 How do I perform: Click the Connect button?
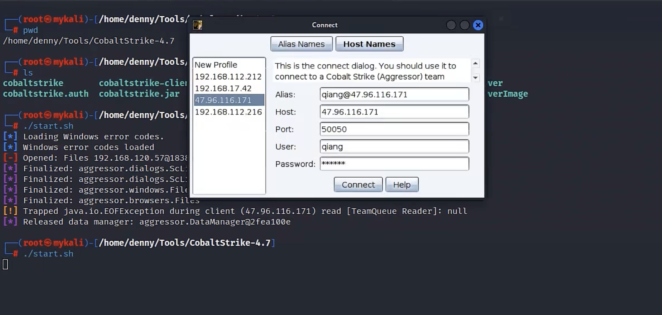358,184
